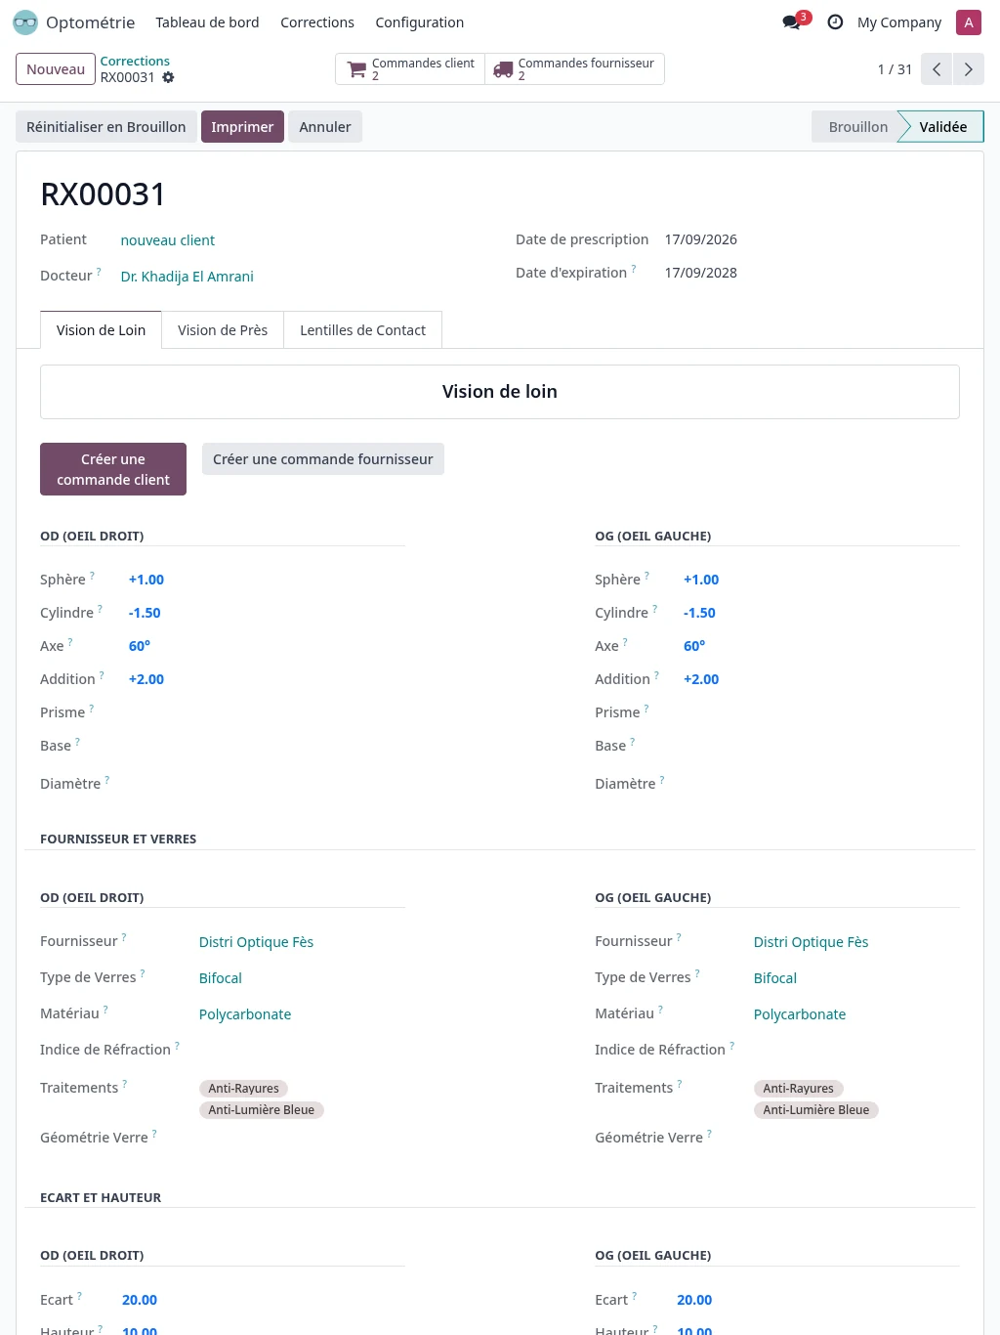Click help icon beside Docteur label
The height and width of the screenshot is (1335, 1000).
click(x=99, y=272)
